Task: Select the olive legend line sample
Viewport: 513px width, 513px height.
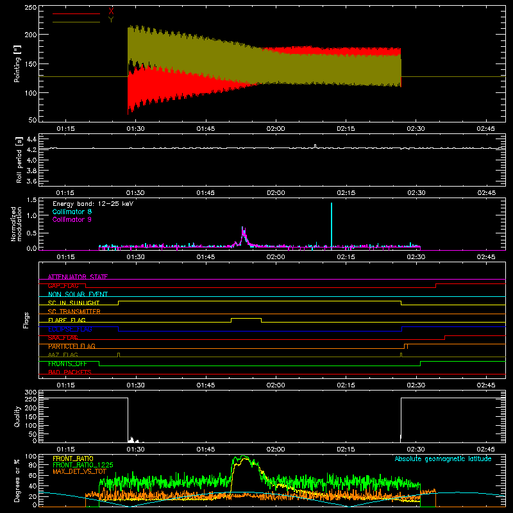Action: [x=76, y=22]
